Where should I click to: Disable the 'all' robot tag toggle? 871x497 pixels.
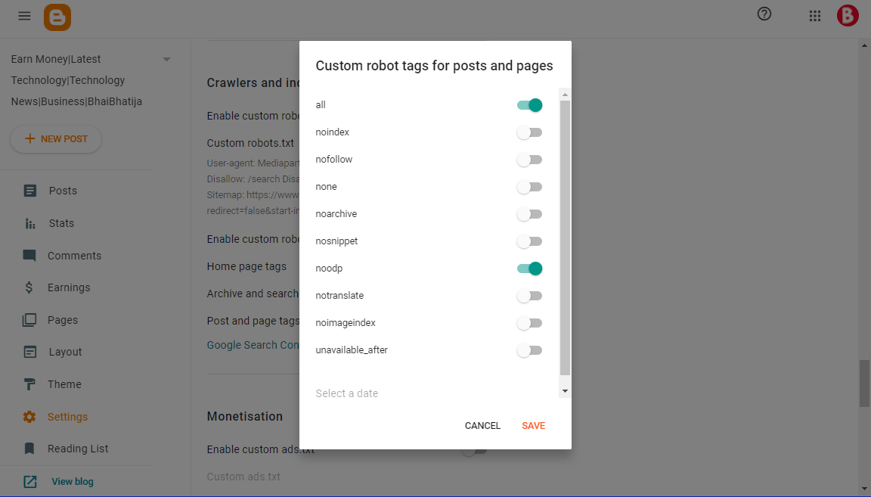[529, 105]
